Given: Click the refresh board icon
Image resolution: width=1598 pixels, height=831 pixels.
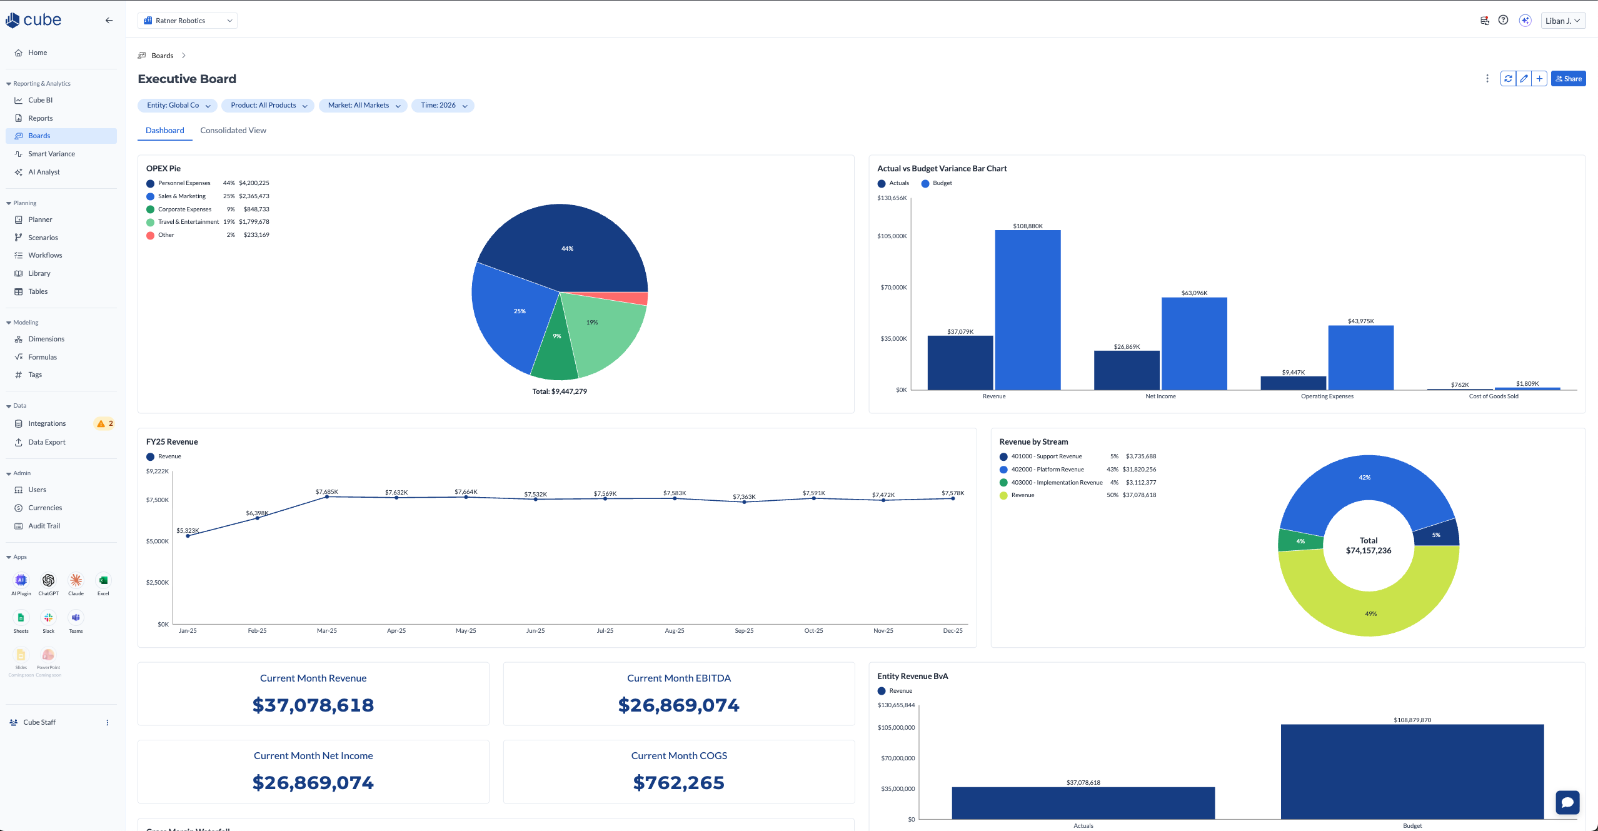Looking at the screenshot, I should [x=1508, y=79].
